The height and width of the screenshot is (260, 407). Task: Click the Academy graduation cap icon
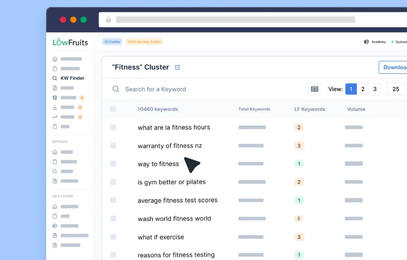coord(365,41)
